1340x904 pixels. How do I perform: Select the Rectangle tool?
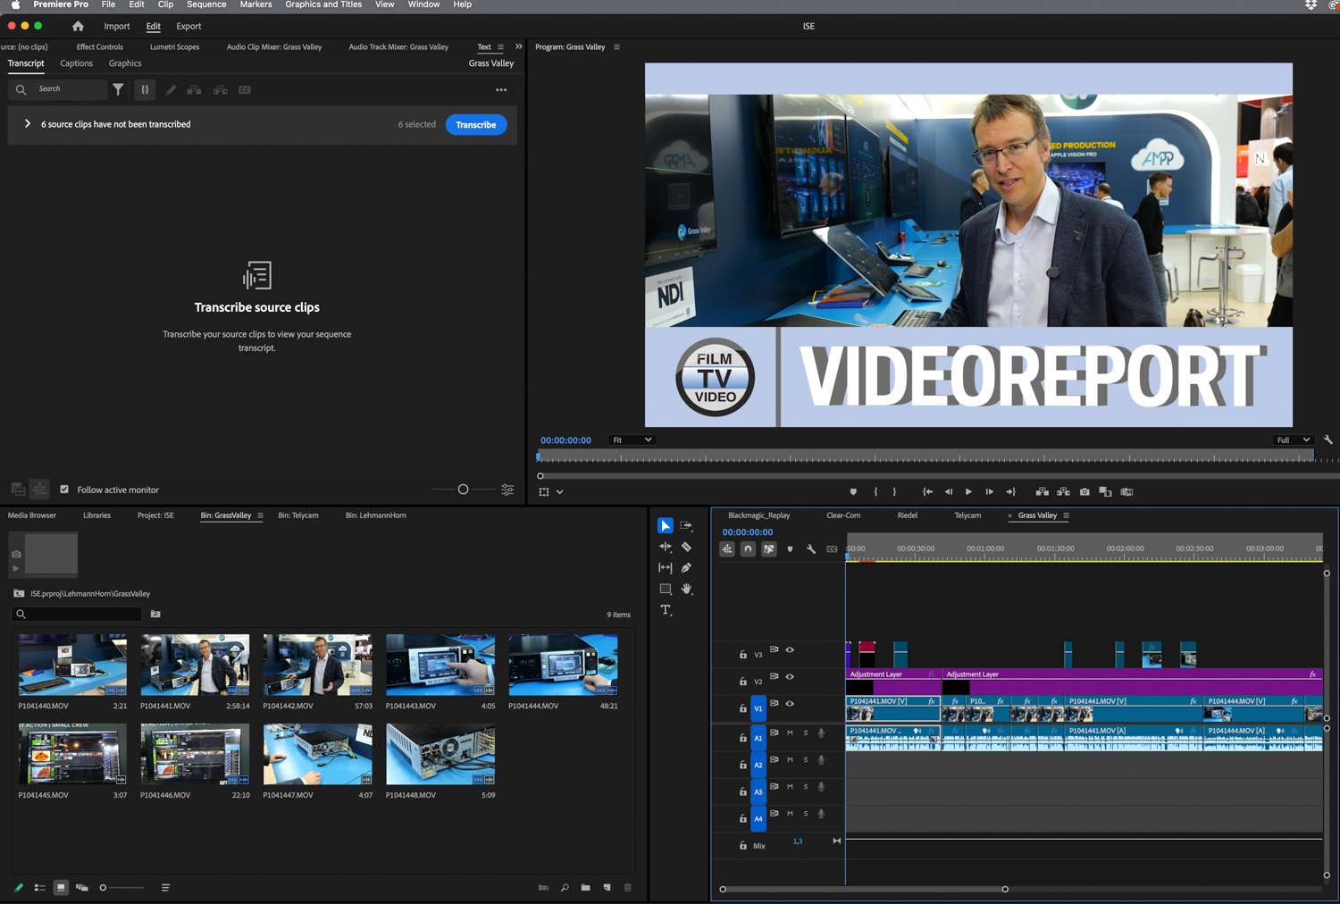coord(666,590)
